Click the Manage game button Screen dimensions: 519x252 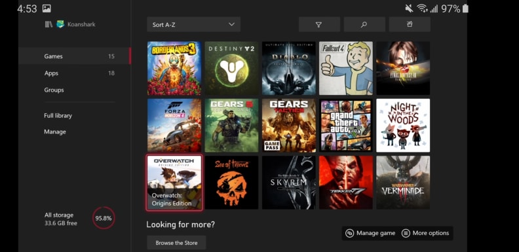pos(370,233)
